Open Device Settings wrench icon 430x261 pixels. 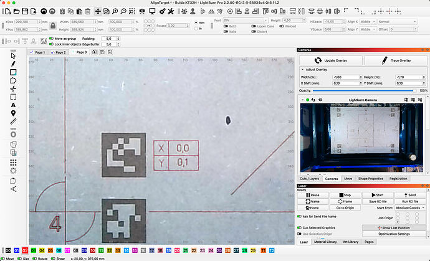[x=171, y=11]
